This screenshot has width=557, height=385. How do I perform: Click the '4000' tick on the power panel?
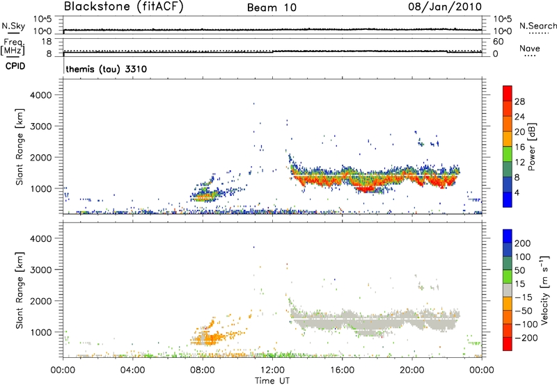coord(40,95)
